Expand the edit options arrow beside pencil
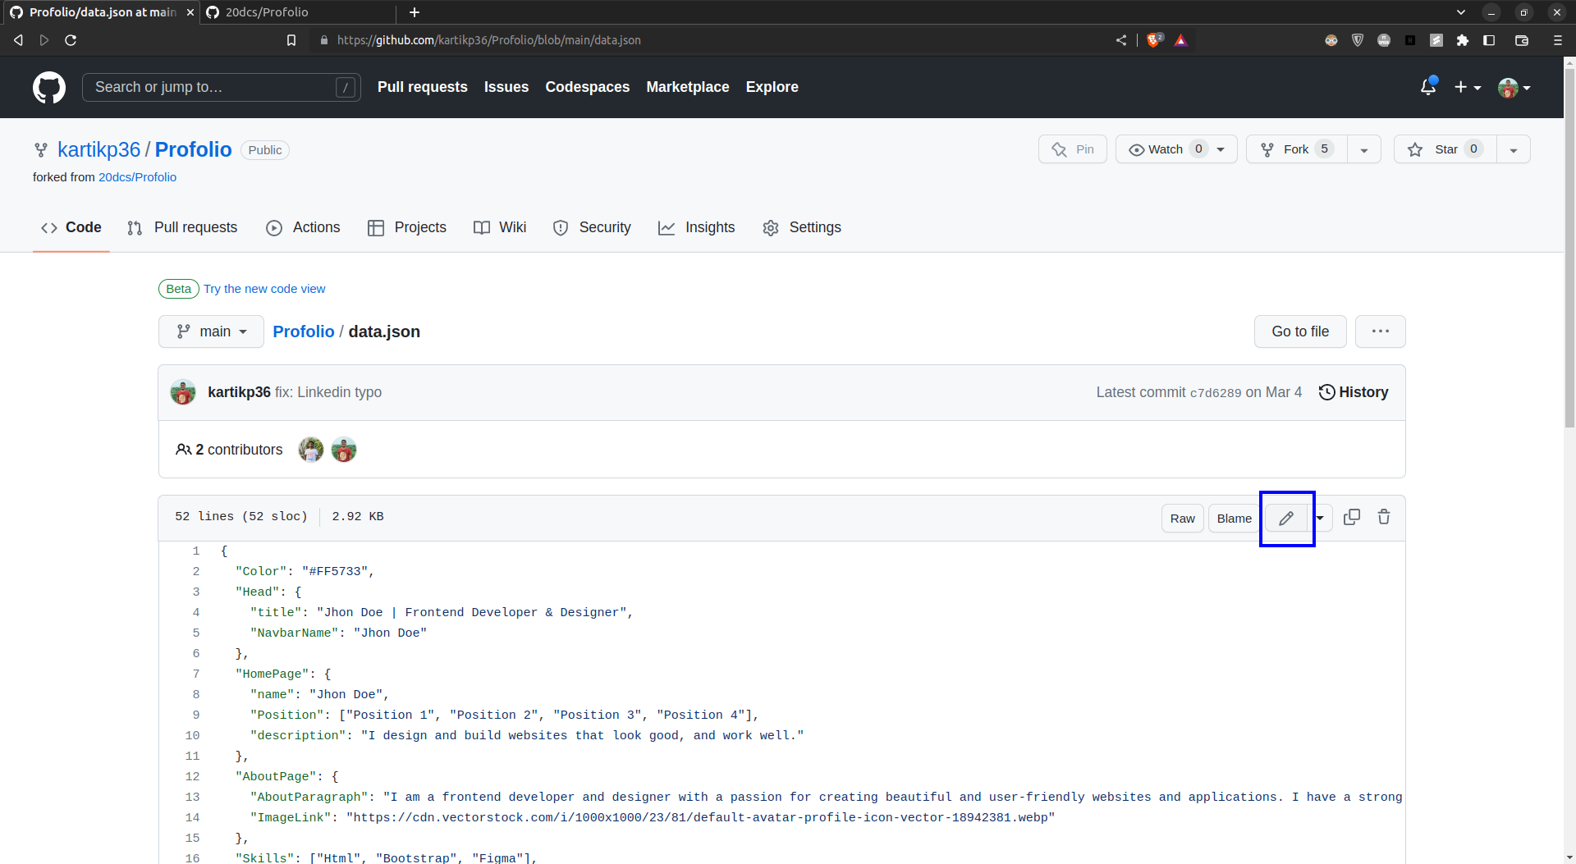This screenshot has height=864, width=1576. pos(1321,517)
